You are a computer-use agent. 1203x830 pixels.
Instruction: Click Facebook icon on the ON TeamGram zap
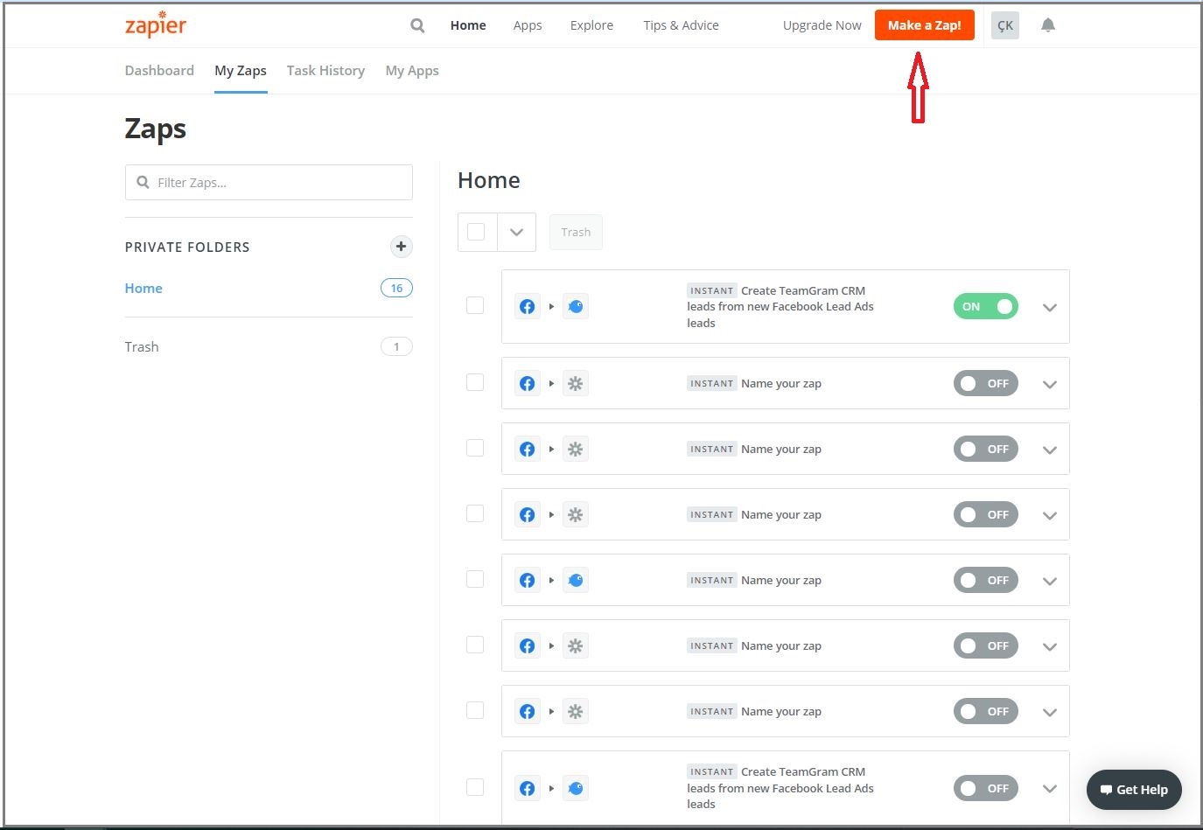click(527, 306)
